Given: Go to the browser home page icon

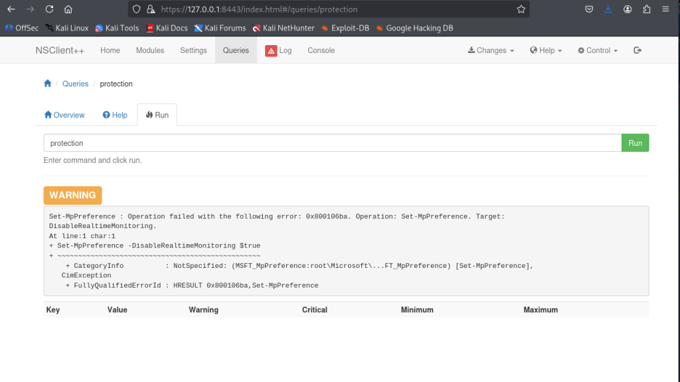Looking at the screenshot, I should (68, 9).
